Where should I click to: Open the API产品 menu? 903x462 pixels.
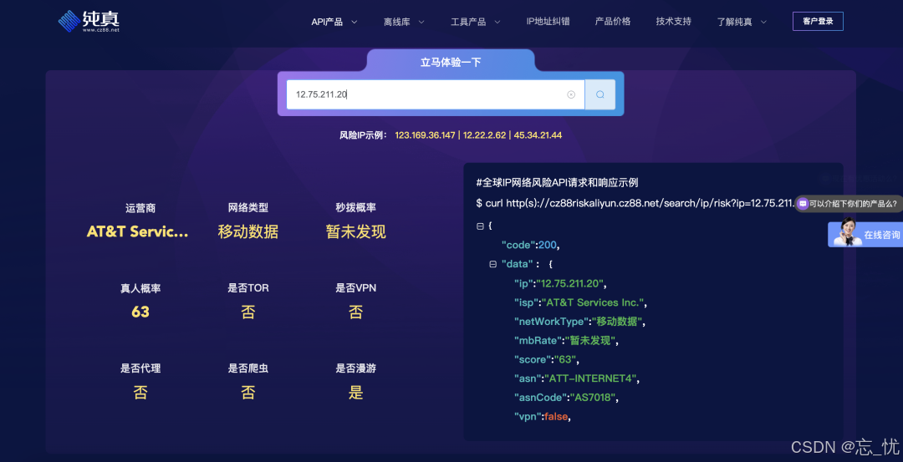[x=327, y=22]
